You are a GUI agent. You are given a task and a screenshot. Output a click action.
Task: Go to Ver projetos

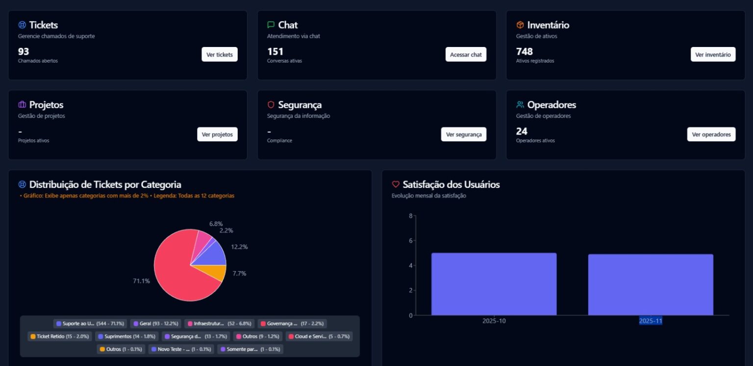[x=217, y=134]
